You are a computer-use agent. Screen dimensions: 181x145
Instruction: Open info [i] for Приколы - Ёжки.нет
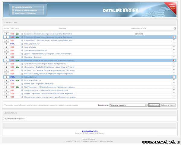22,57
